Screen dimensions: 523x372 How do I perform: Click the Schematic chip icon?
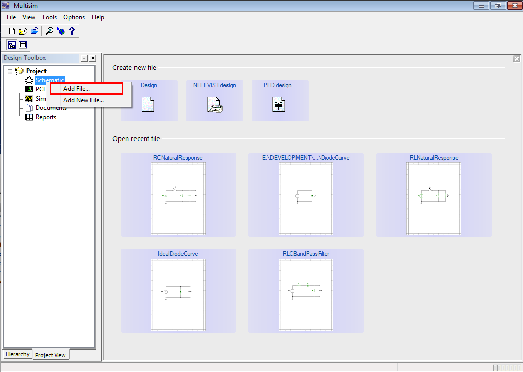[x=29, y=80]
